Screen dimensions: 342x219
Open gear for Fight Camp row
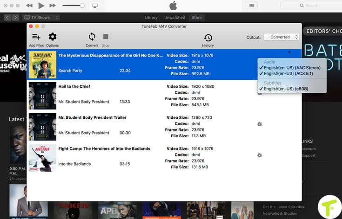[x=260, y=155]
